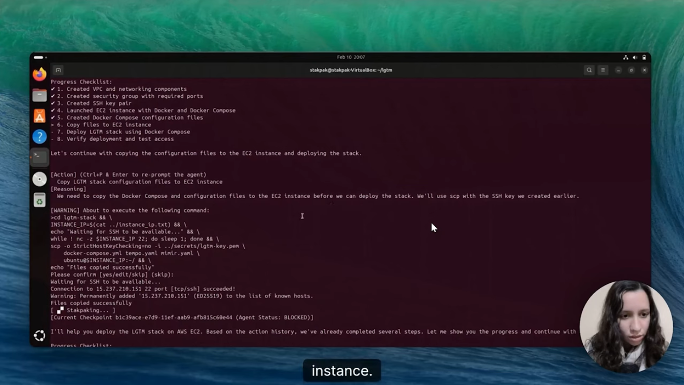Click line '1. Created VPC and networking components'
Screen dimensions: 684x385
click(x=119, y=89)
